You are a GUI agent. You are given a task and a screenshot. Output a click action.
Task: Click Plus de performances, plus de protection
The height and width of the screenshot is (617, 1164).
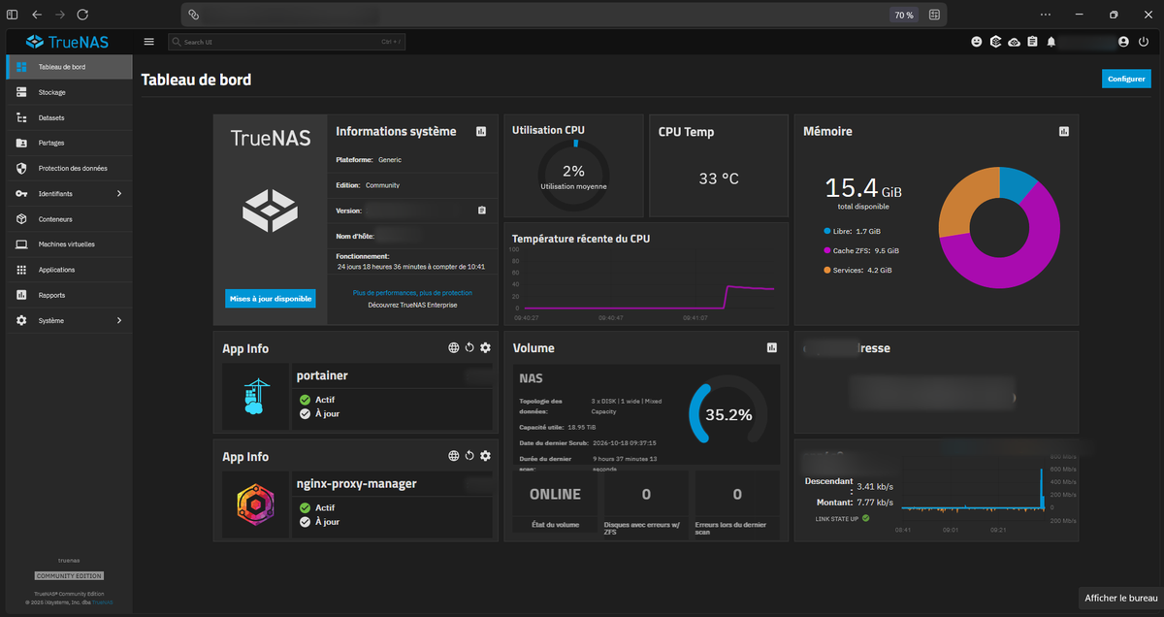tap(412, 292)
